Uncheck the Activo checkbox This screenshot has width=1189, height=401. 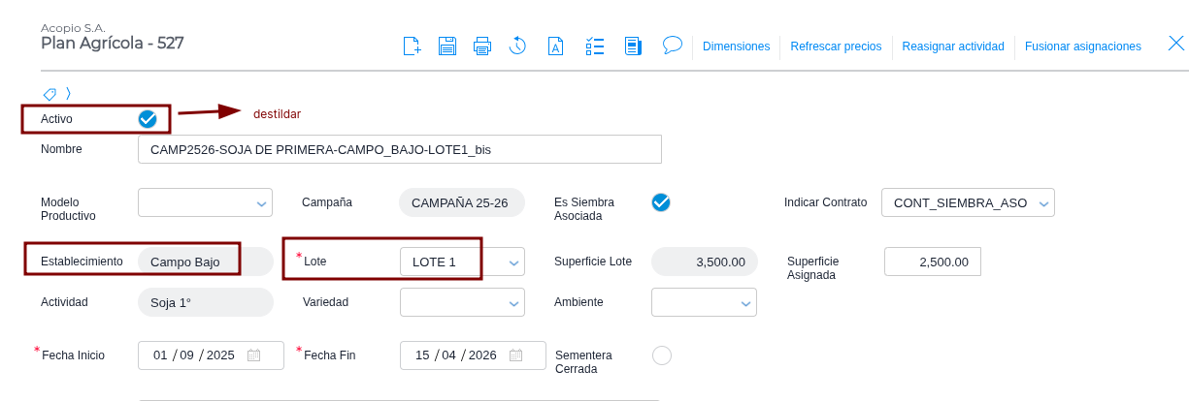(x=148, y=118)
